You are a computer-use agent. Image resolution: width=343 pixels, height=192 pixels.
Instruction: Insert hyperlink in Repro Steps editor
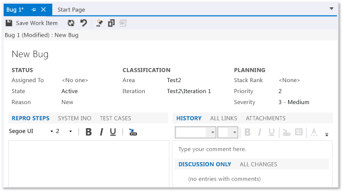(133, 132)
